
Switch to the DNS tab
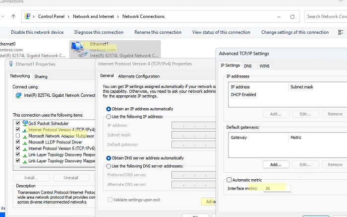click(248, 66)
